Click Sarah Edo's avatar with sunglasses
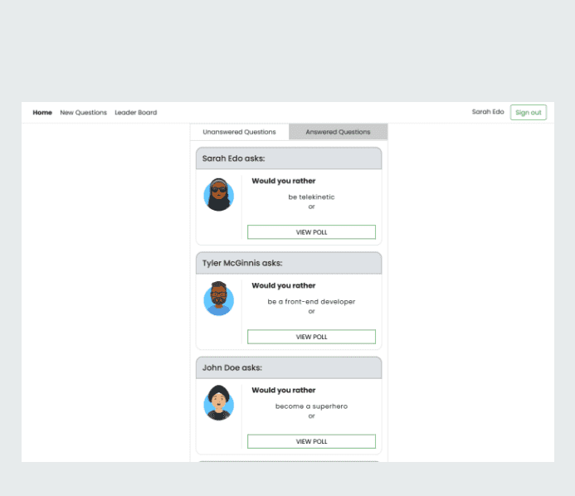The height and width of the screenshot is (496, 575). (x=218, y=195)
